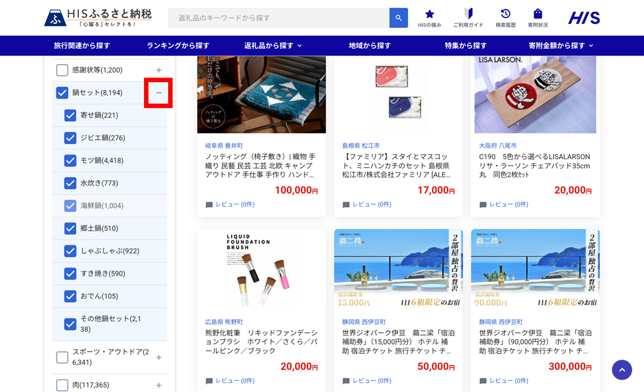Screen dimensions: 644x392
Task: Click the HISふるさと納税 site logo
Action: (98, 17)
